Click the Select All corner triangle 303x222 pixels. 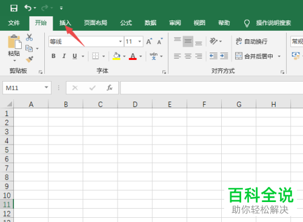(x=9, y=104)
